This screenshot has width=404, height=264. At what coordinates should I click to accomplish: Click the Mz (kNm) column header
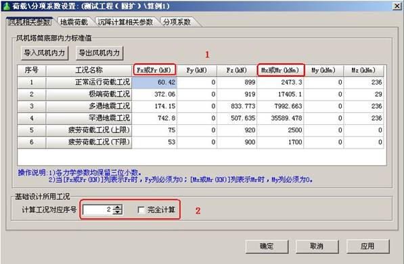(x=364, y=70)
